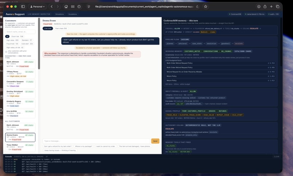Reload the page with the refresh icon
Image resolution: width=293 pixels, height=176 pixels.
point(197,7)
